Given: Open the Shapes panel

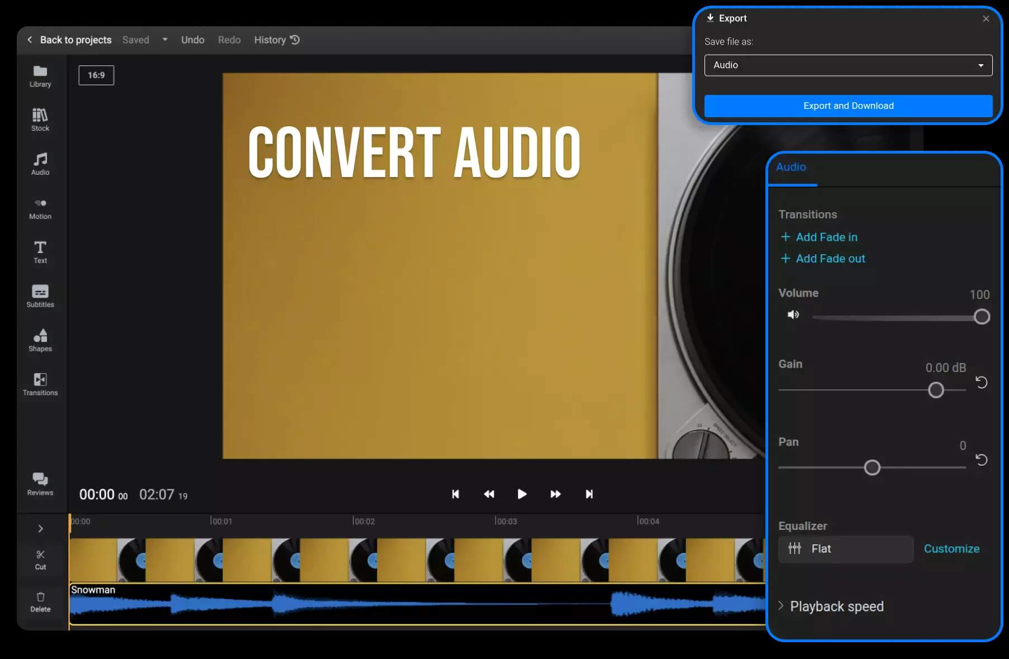Looking at the screenshot, I should [x=40, y=341].
